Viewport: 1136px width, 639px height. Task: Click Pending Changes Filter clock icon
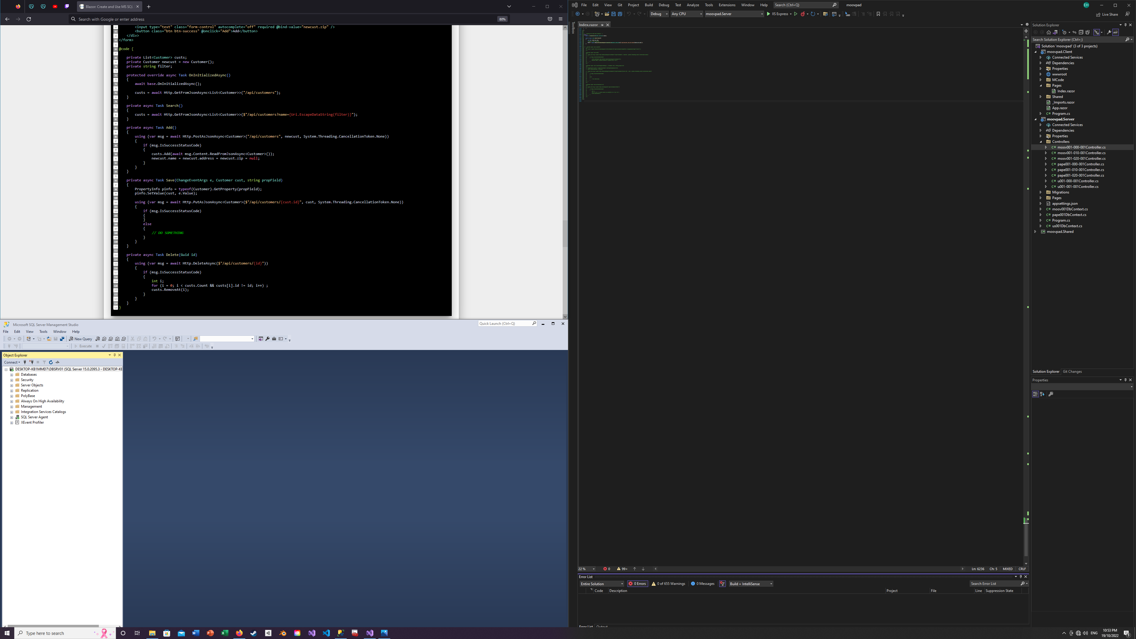coord(1064,32)
